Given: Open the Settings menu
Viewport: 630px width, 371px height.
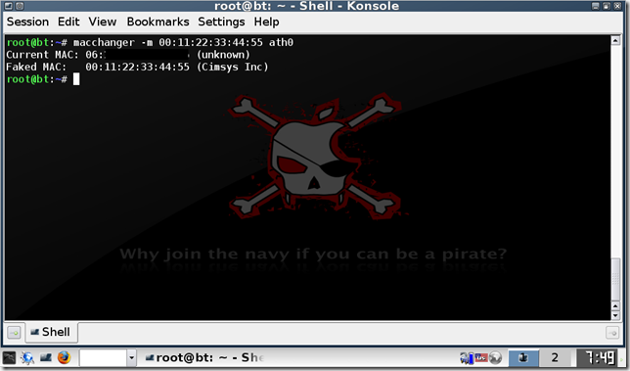Looking at the screenshot, I should (221, 22).
